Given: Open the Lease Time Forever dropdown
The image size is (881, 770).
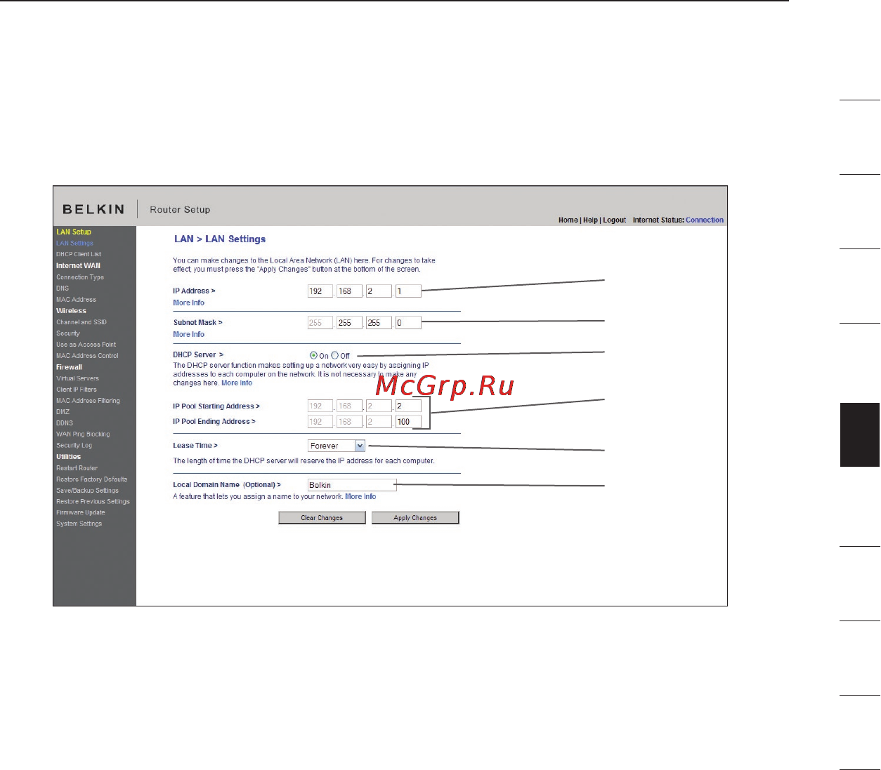Looking at the screenshot, I should 337,446.
